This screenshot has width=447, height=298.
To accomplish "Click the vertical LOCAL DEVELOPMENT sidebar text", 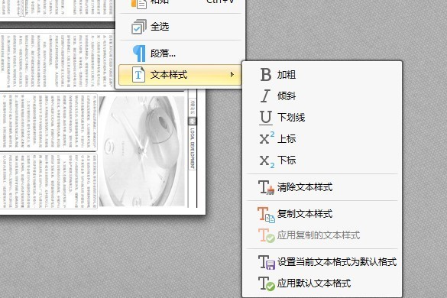I will pos(193,148).
